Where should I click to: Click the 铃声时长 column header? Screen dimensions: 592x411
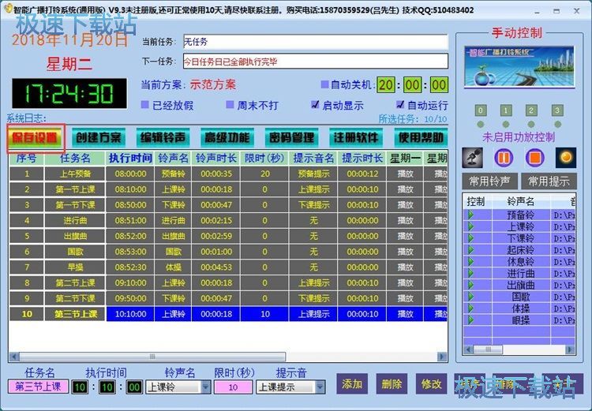(216, 158)
